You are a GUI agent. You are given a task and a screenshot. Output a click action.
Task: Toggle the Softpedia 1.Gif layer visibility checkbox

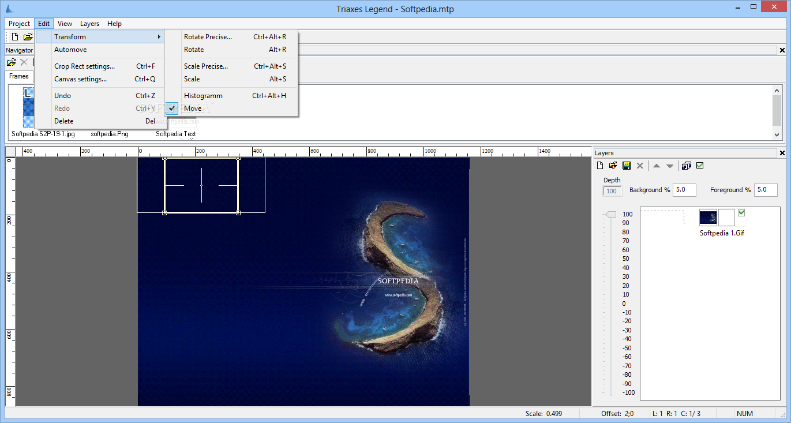coord(741,213)
